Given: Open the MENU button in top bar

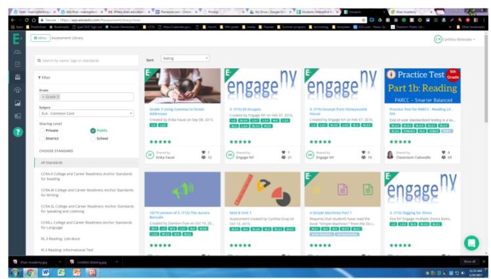Looking at the screenshot, I should 39,39.
